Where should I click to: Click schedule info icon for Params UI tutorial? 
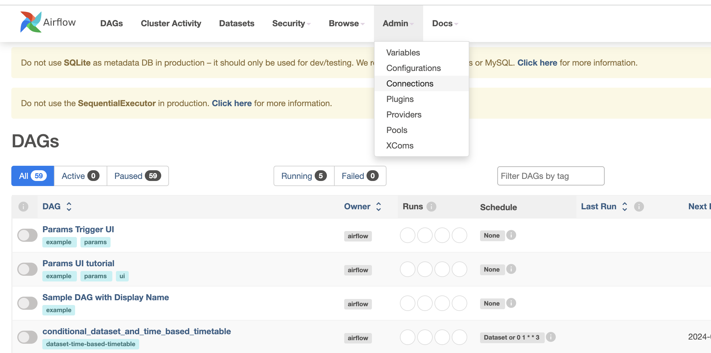point(511,269)
